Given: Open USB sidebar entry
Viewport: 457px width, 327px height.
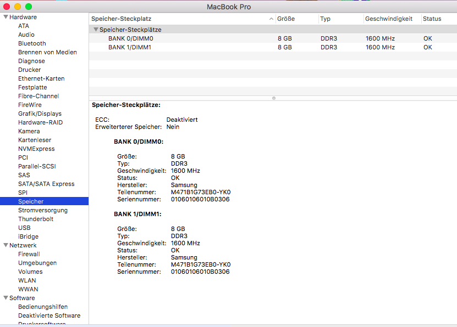Looking at the screenshot, I should pyautogui.click(x=24, y=228).
